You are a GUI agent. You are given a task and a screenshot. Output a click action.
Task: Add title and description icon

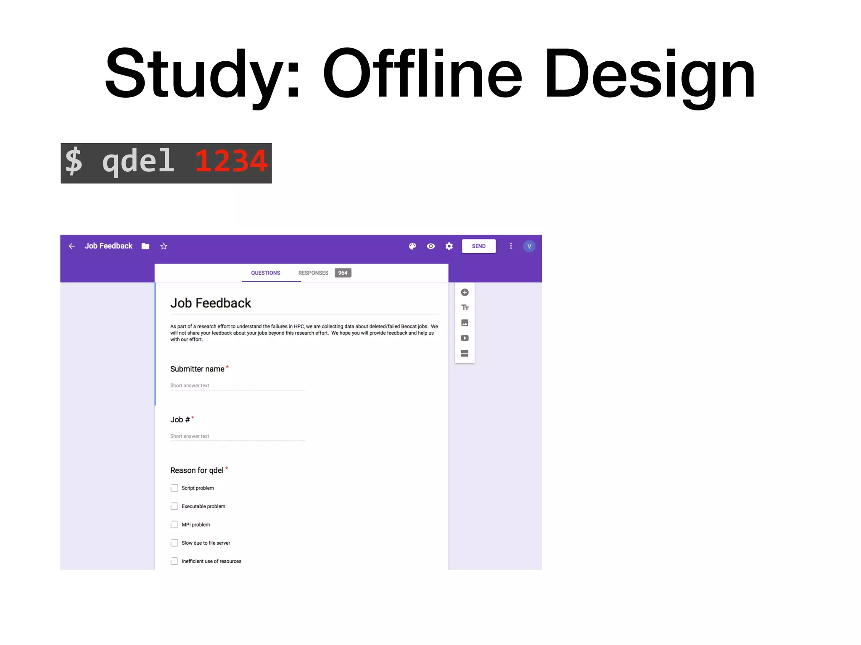click(x=465, y=307)
